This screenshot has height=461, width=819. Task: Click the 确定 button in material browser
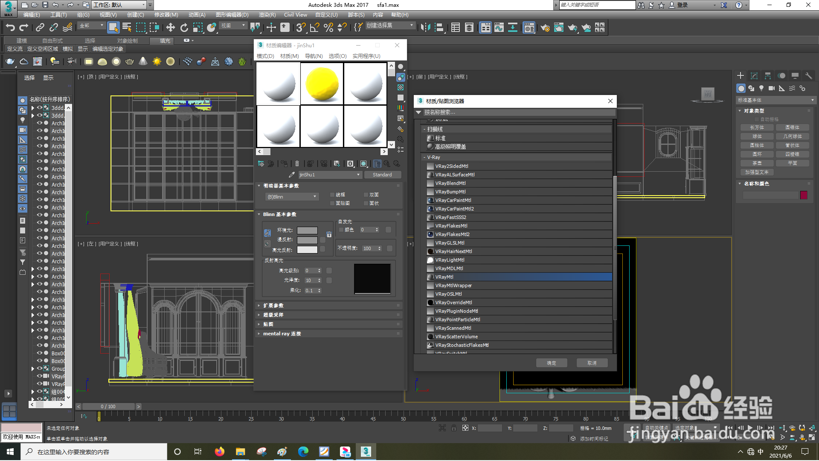tap(552, 363)
